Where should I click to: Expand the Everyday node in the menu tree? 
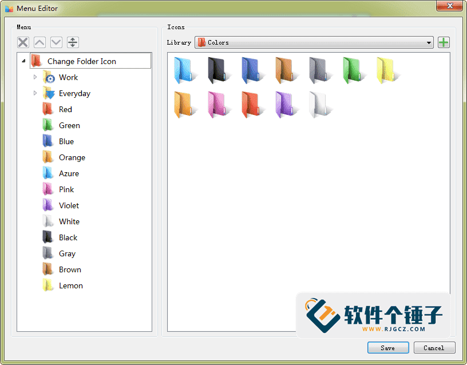[x=34, y=93]
